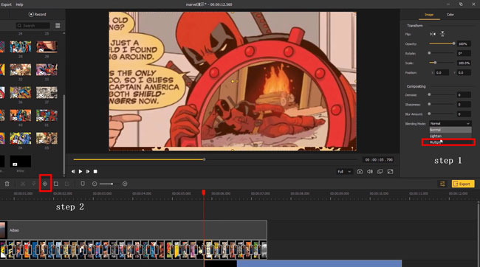This screenshot has width=480, height=267.
Task: Click the fullscreen preview icon
Action: [x=391, y=172]
